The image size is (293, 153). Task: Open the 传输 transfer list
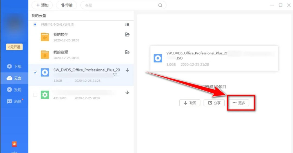(66, 5)
